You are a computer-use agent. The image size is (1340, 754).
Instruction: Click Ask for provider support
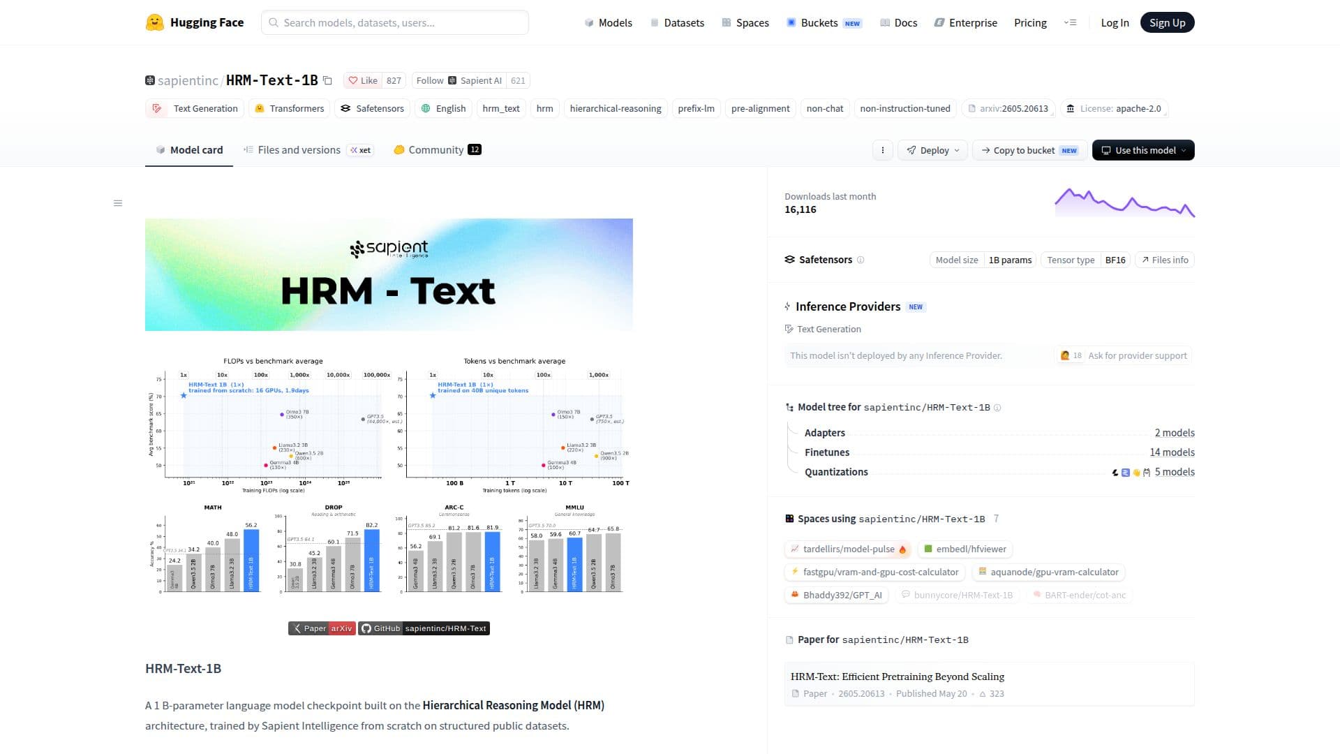(1123, 355)
